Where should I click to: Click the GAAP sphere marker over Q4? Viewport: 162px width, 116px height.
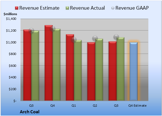click(x=53, y=29)
